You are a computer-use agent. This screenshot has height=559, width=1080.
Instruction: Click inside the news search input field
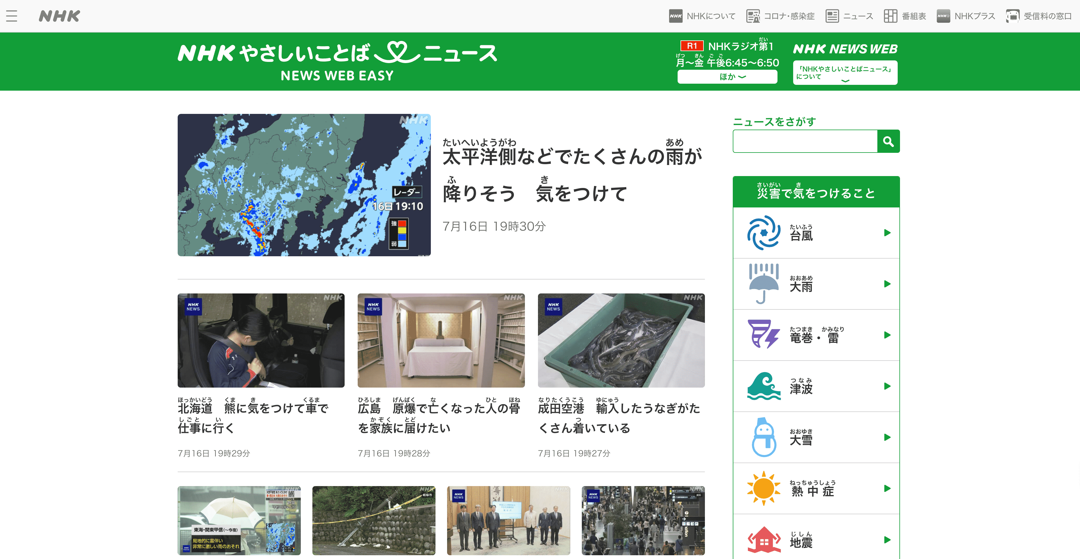click(804, 141)
